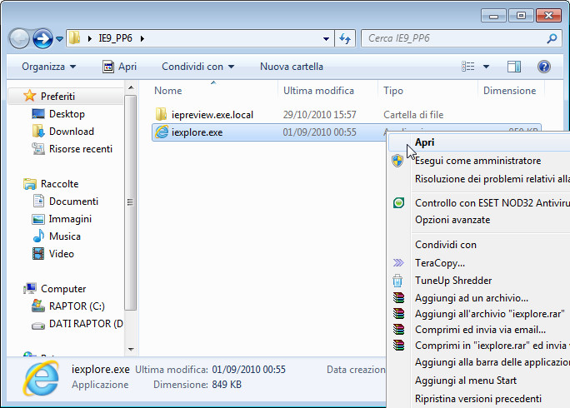Click the navigation pane scroll down arrow
The image size is (570, 408).
pos(131,349)
